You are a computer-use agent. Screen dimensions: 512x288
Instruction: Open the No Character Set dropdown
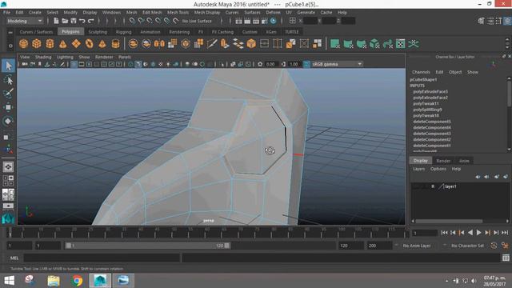click(x=467, y=246)
